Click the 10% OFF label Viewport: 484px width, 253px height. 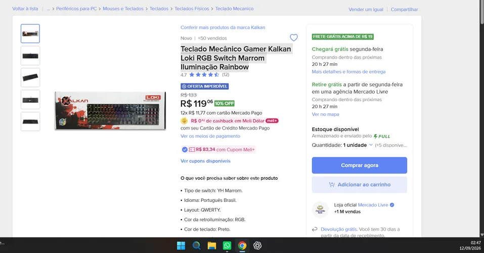click(x=225, y=104)
